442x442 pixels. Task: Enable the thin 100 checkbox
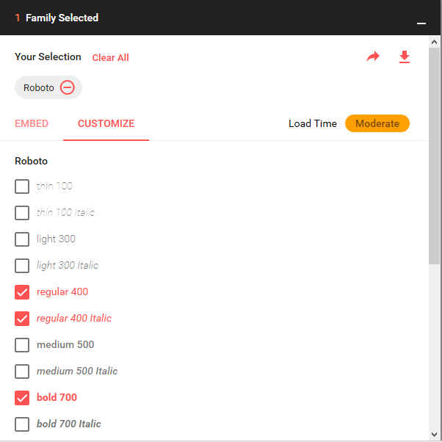coord(22,186)
